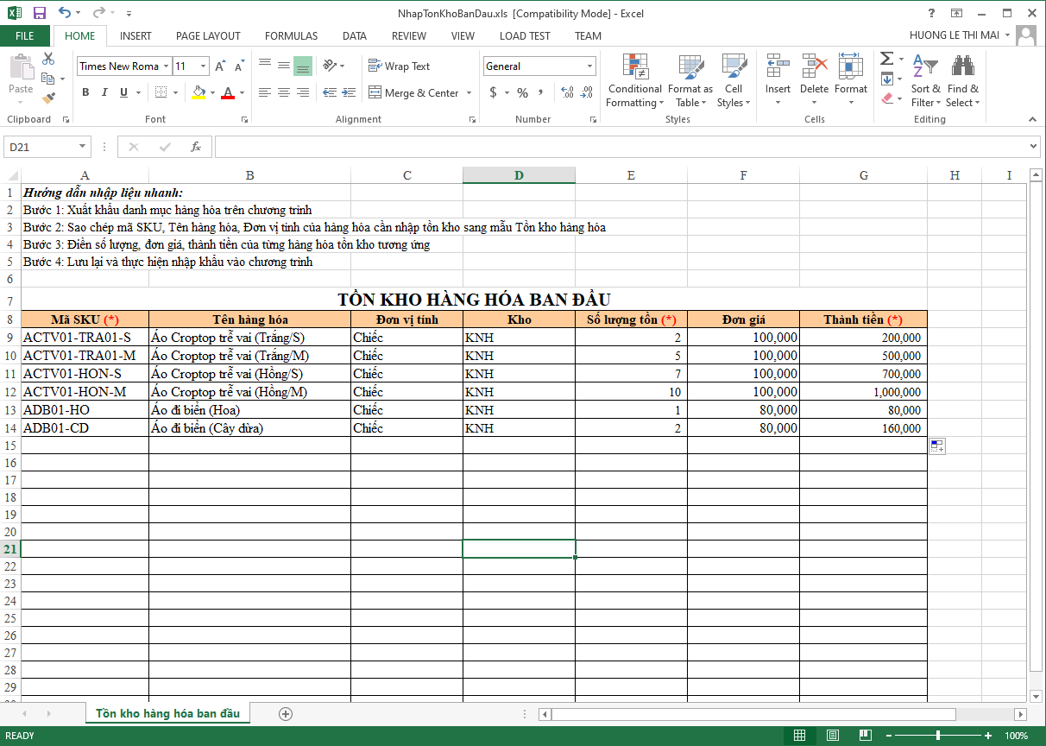This screenshot has height=746, width=1046.
Task: Select cell containing ACTV01-HON-M
Action: tap(85, 392)
